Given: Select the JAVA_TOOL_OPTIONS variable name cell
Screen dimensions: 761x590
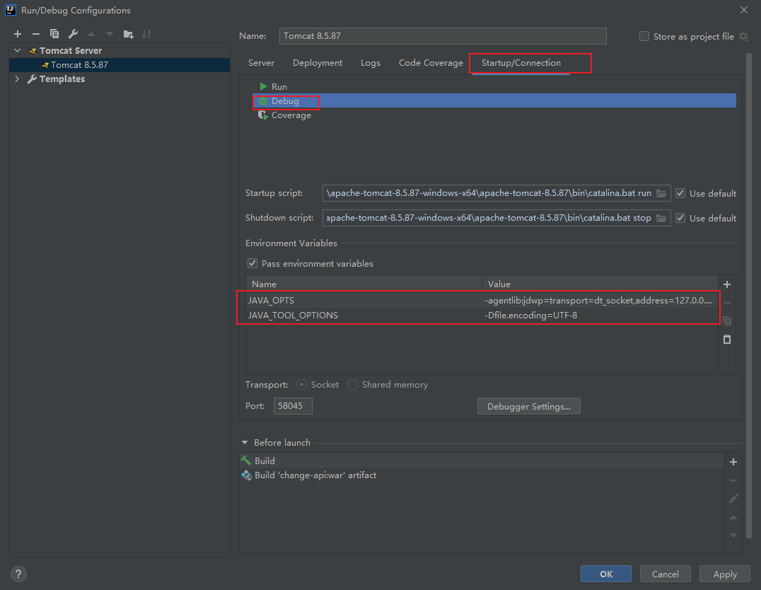Looking at the screenshot, I should 364,315.
